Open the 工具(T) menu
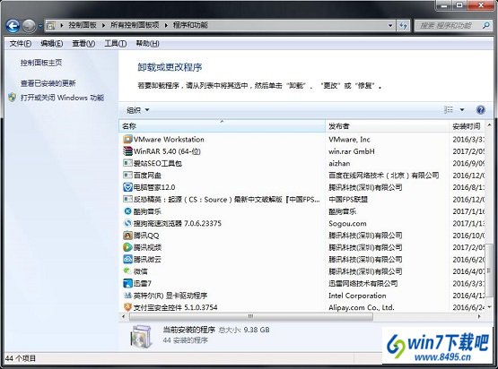Image resolution: width=498 pixels, height=369 pixels. coord(116,43)
